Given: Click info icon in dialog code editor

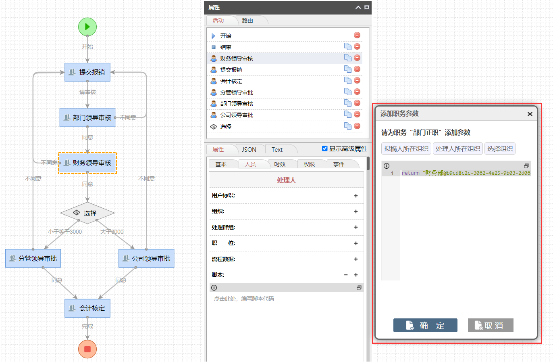Looking at the screenshot, I should (x=387, y=166).
